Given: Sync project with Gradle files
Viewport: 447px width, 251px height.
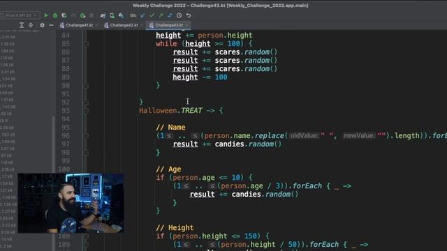Looking at the screenshot, I should (103, 15).
